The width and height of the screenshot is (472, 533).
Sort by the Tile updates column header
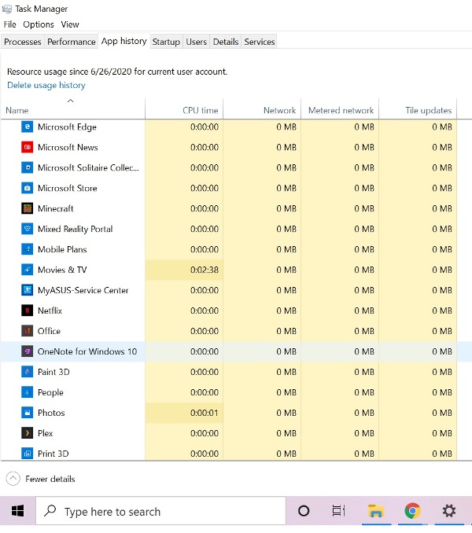[x=418, y=110]
